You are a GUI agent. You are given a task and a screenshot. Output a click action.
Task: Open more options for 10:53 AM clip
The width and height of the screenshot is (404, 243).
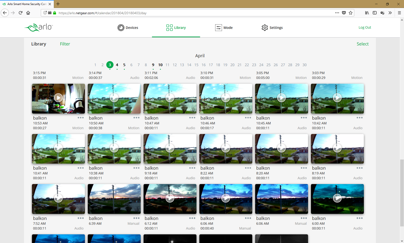point(81,118)
